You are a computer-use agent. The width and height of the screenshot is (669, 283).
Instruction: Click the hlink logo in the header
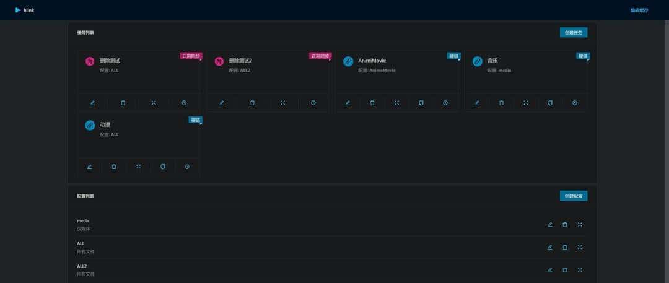18,10
